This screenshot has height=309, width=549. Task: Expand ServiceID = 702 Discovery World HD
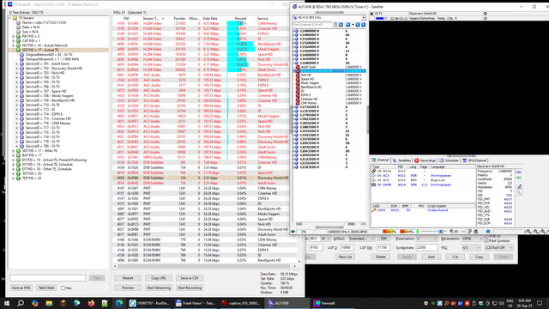pos(16,69)
